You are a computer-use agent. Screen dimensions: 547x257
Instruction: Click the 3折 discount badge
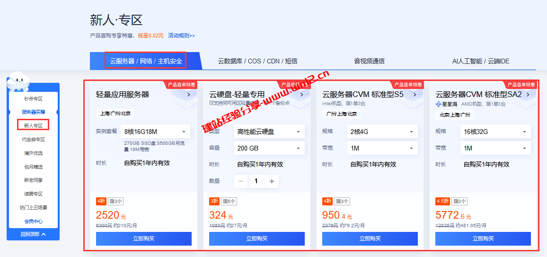(x=214, y=201)
